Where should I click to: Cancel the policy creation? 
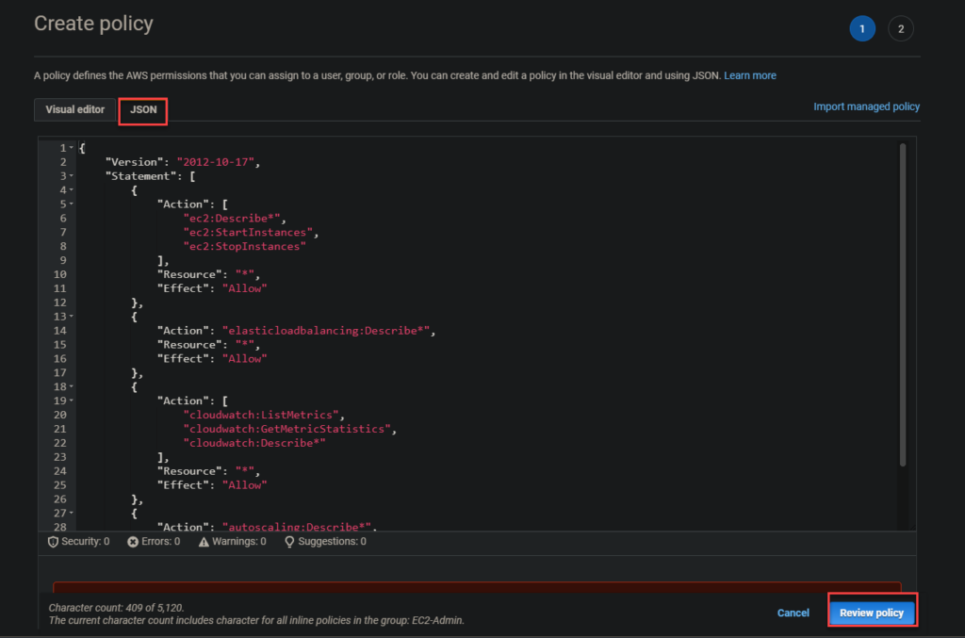click(x=793, y=613)
